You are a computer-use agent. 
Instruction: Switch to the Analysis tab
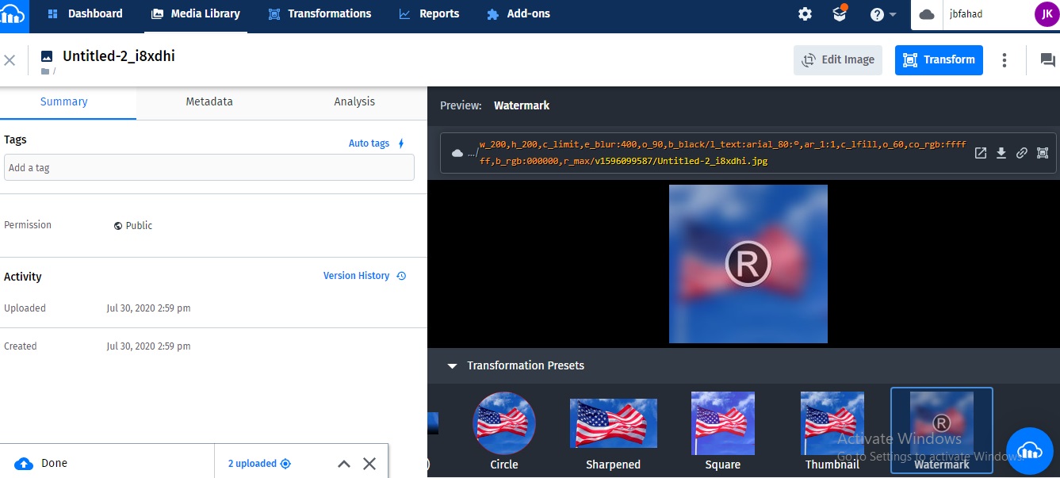(x=354, y=101)
